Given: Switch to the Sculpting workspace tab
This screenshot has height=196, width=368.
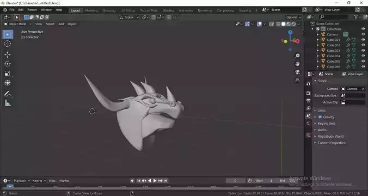Looking at the screenshot, I should click(109, 10).
